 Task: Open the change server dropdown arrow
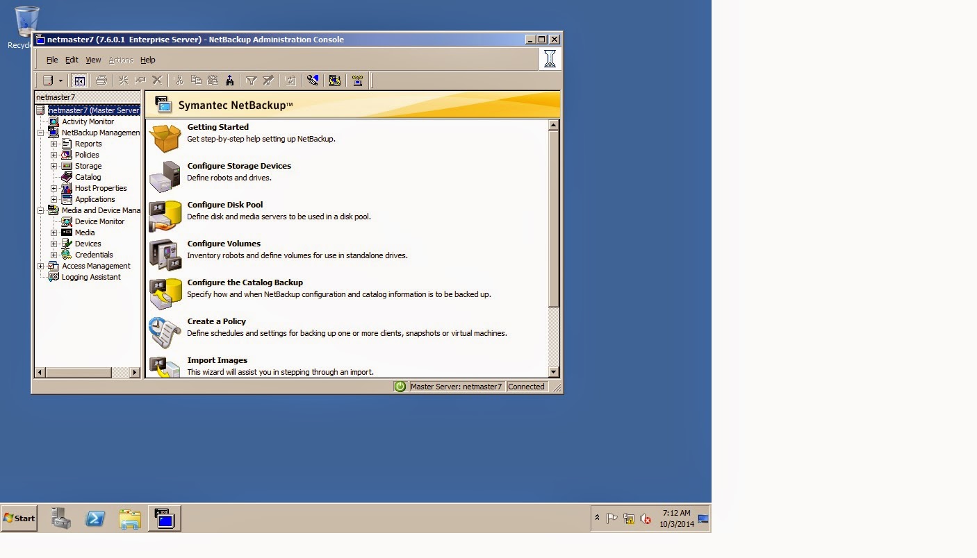(x=61, y=80)
